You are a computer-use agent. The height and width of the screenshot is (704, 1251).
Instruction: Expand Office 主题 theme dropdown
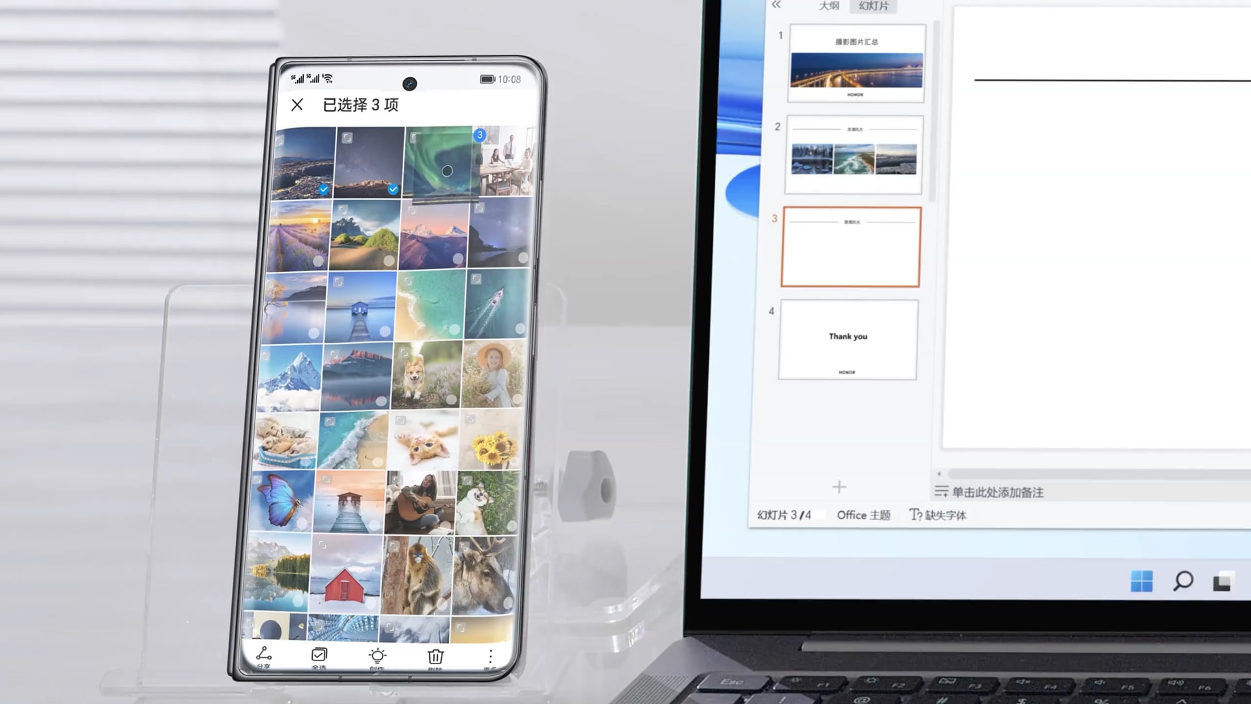[x=863, y=515]
